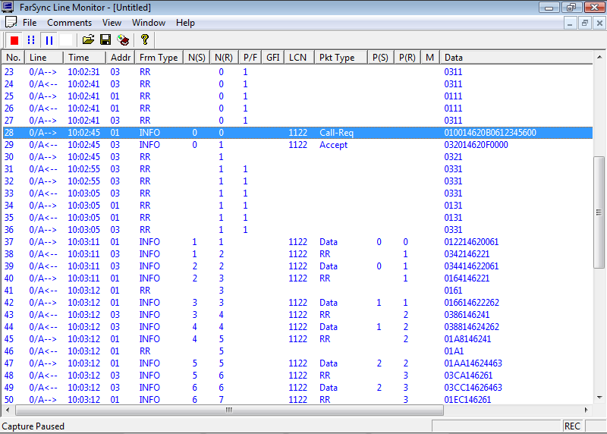Save the capture with the floppy disk icon
The width and height of the screenshot is (607, 434).
coord(105,39)
